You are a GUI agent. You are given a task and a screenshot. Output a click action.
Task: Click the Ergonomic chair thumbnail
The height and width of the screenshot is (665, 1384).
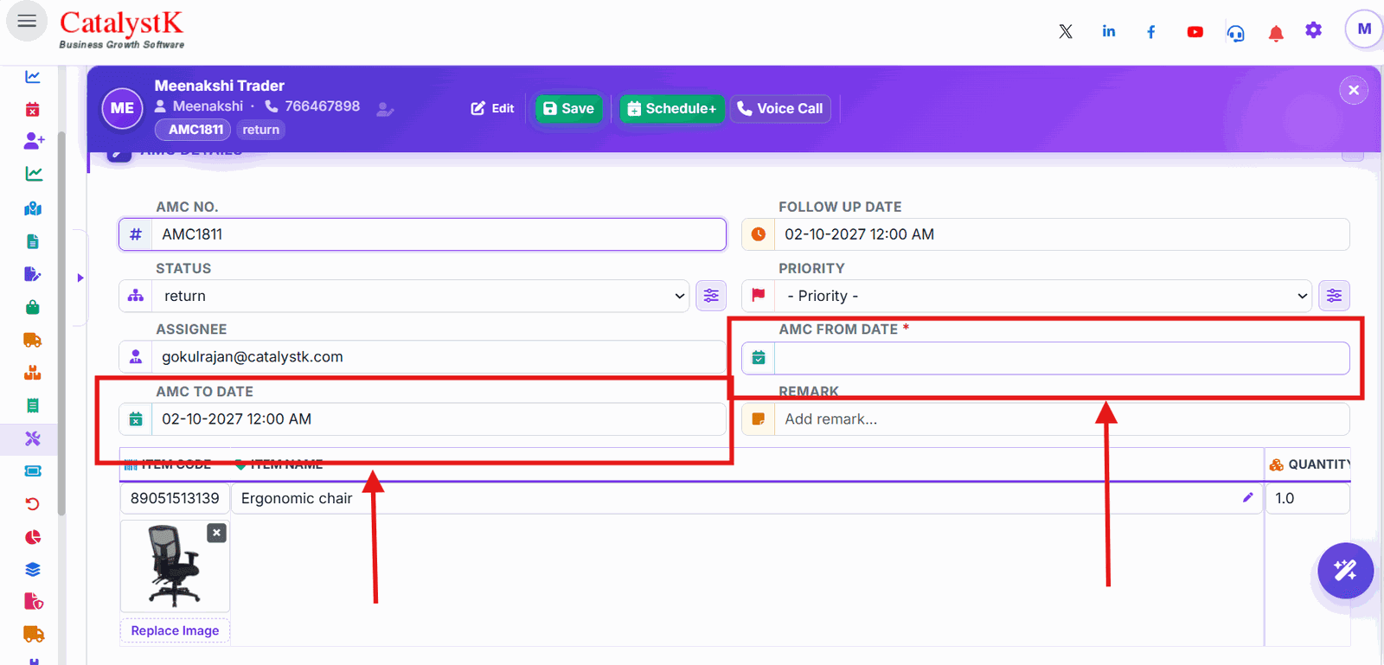pyautogui.click(x=175, y=566)
